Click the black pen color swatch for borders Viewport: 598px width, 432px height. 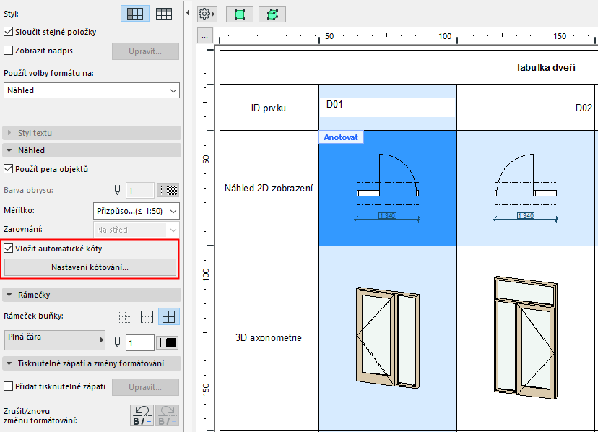[x=168, y=343]
